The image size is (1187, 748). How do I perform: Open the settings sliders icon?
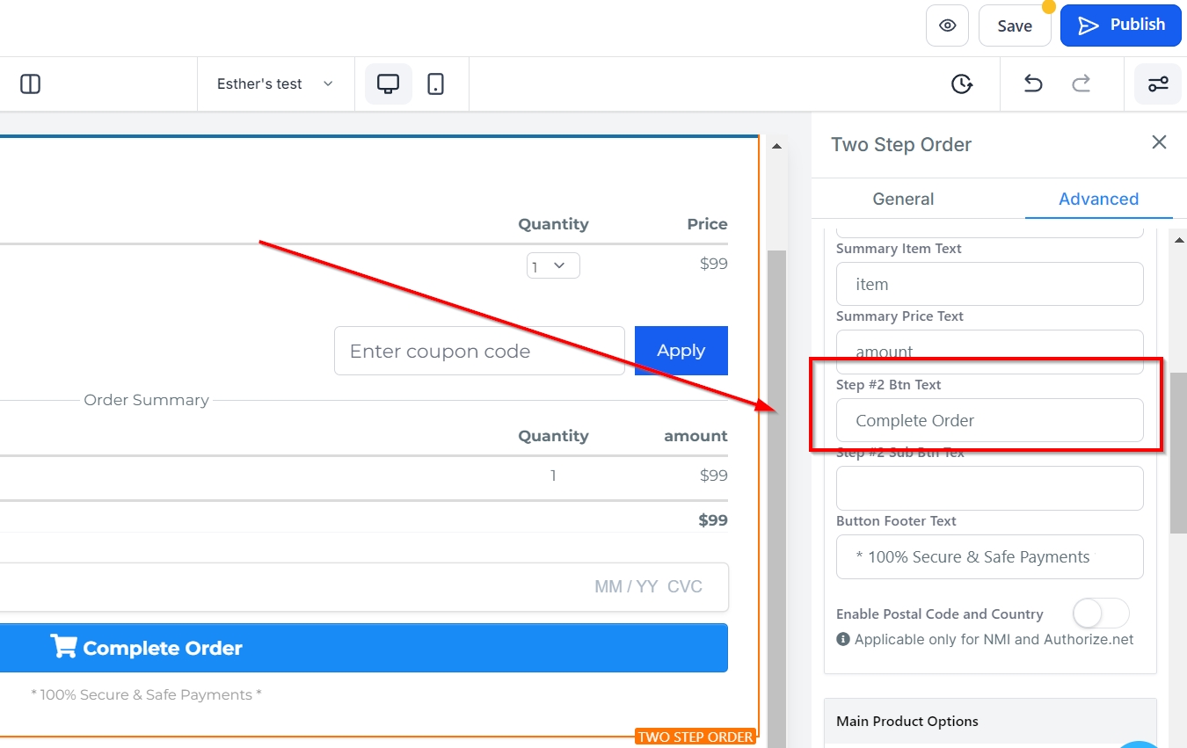[1157, 84]
